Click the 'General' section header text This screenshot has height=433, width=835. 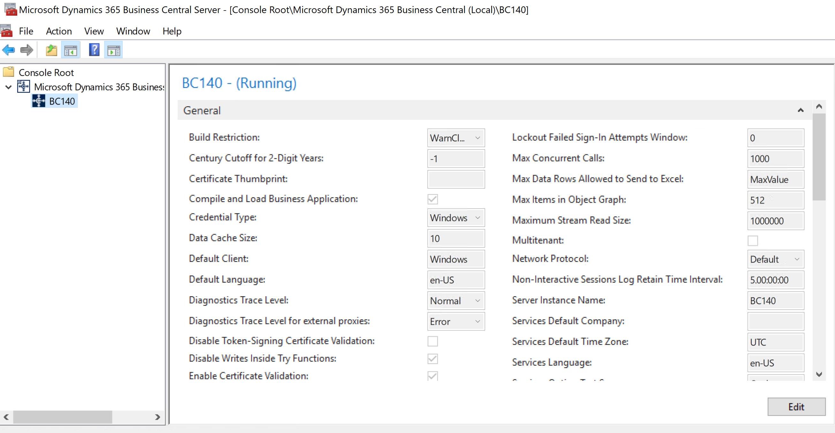202,110
